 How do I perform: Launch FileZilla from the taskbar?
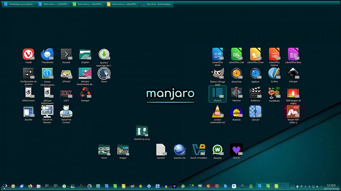pyautogui.click(x=208, y=186)
